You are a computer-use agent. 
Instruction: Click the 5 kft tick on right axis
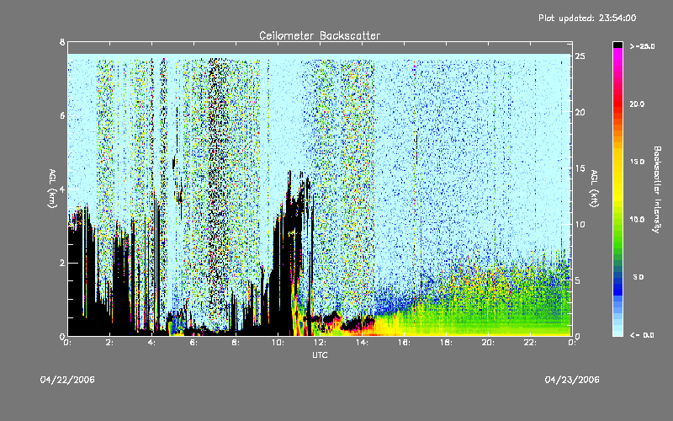pos(580,280)
